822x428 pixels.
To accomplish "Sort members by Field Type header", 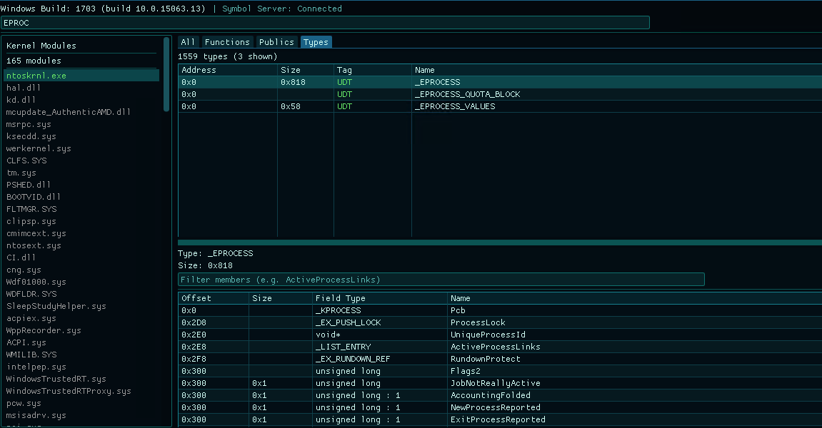I will tap(379, 298).
